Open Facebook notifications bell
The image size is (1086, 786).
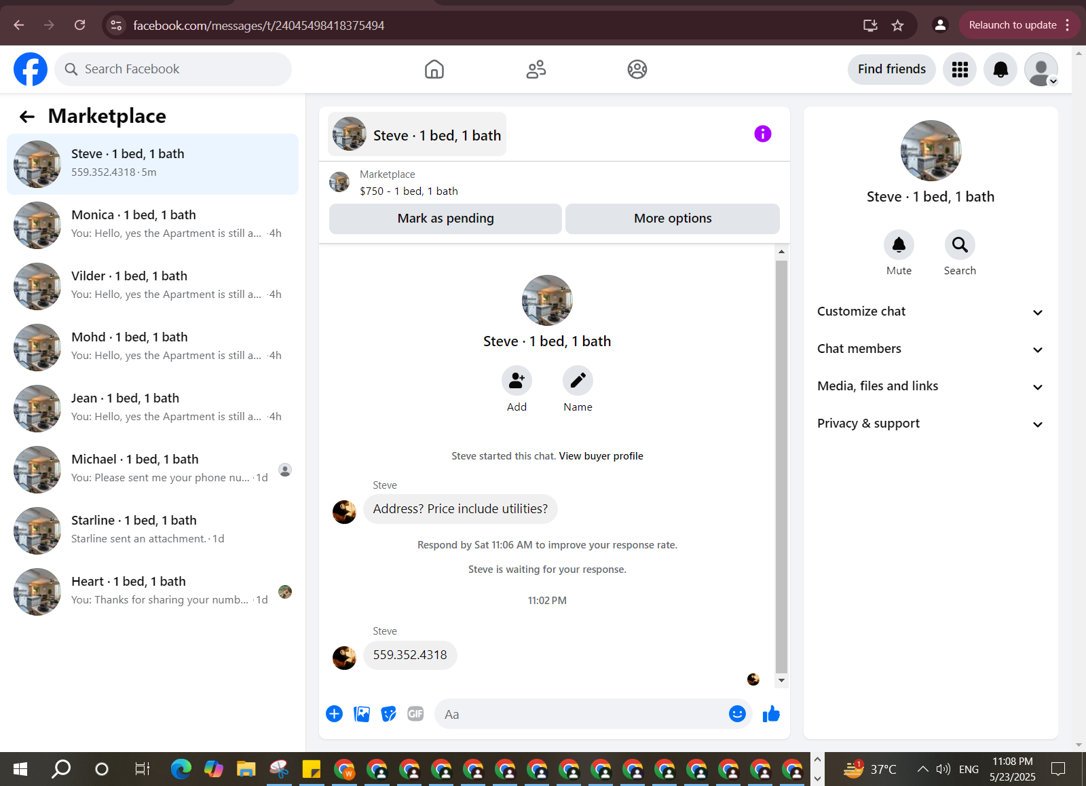(x=1000, y=69)
